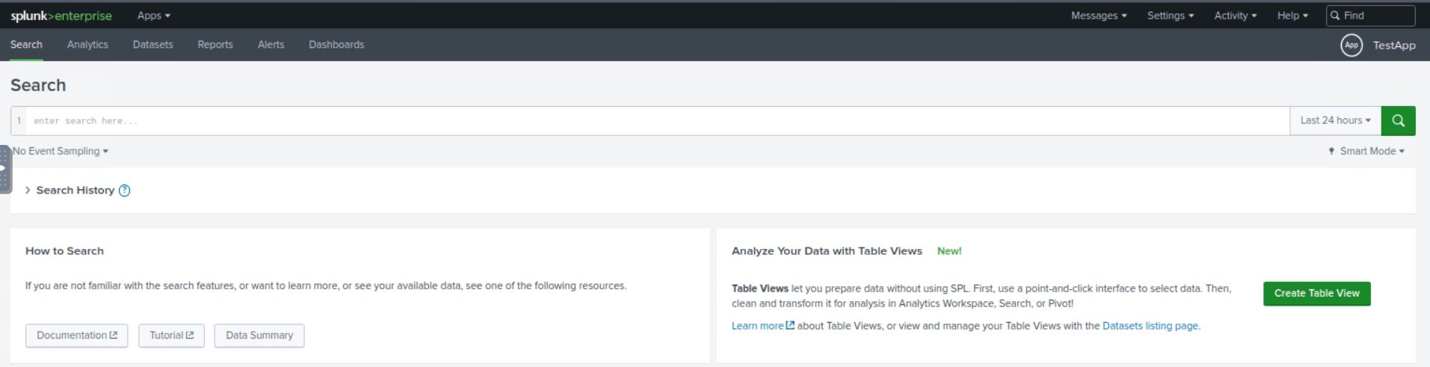This screenshot has height=367, width=1430.
Task: Click the Find magnifier icon
Action: click(1335, 16)
